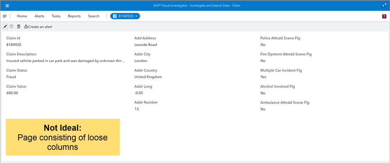Click the edit pencil icon

pos(5,26)
